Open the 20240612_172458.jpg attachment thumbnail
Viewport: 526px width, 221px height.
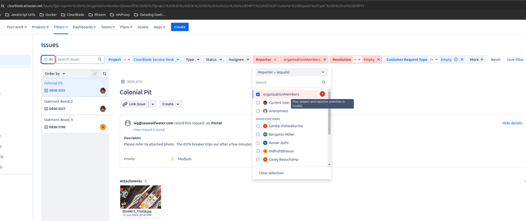pos(141,197)
